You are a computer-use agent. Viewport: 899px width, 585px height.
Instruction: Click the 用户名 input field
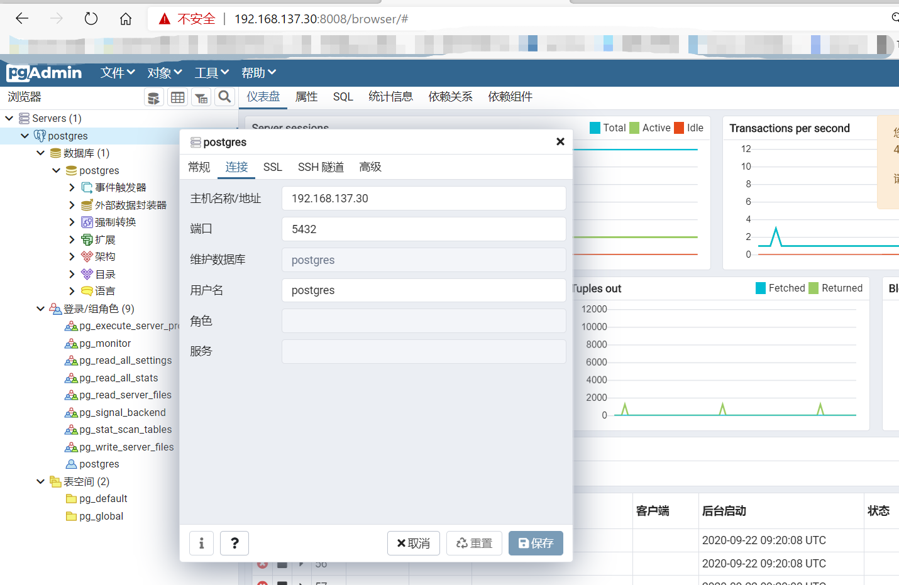coord(424,290)
